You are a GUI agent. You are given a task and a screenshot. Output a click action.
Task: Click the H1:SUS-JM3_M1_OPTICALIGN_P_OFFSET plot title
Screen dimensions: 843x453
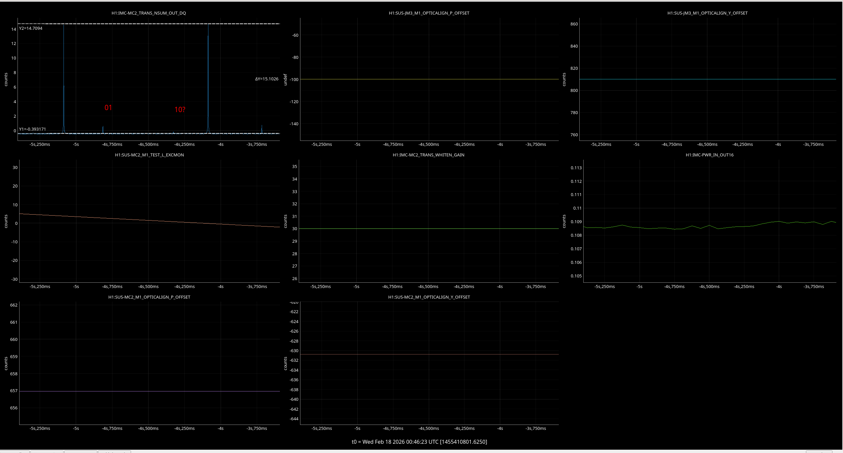(x=429, y=13)
